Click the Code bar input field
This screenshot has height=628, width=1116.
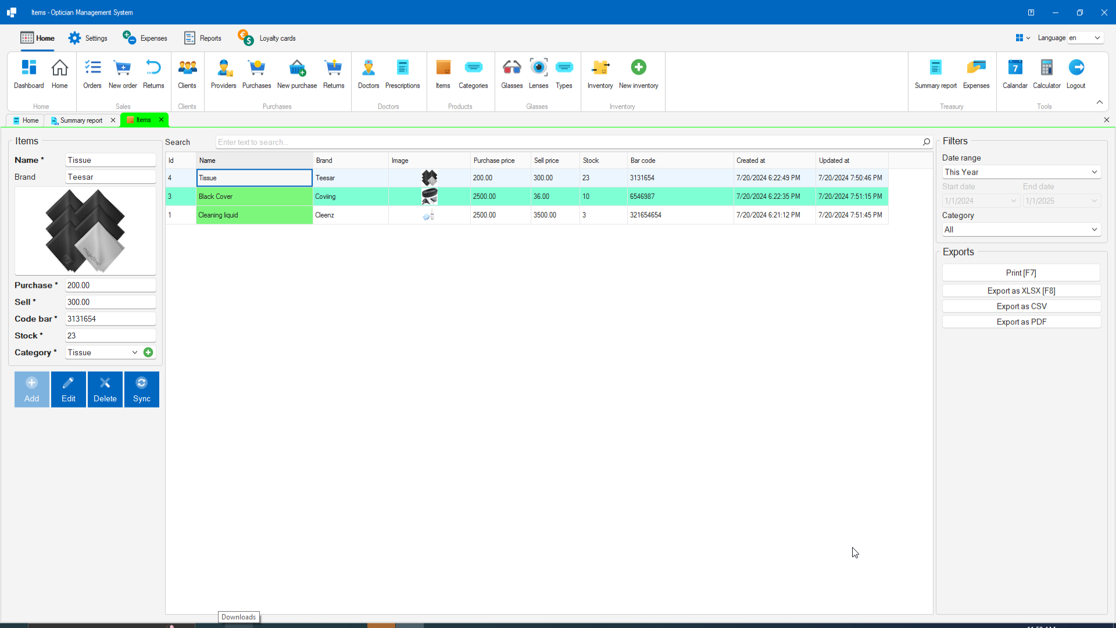[x=110, y=319]
